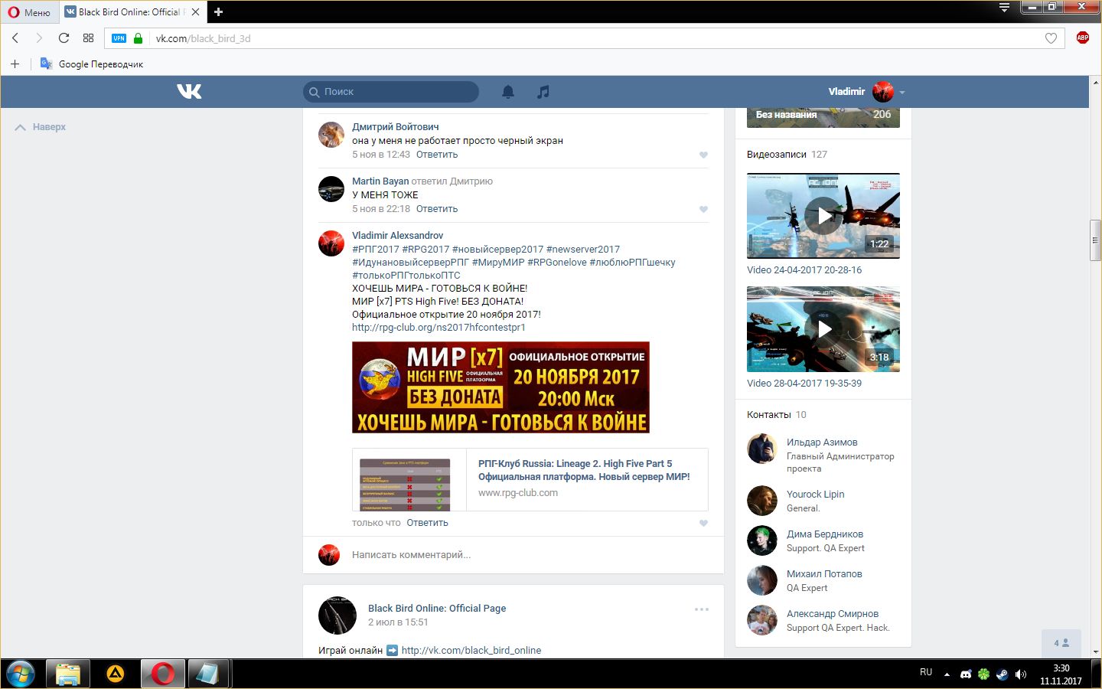Image resolution: width=1102 pixels, height=689 pixels.
Task: Reload the page with the refresh button
Action: point(64,38)
